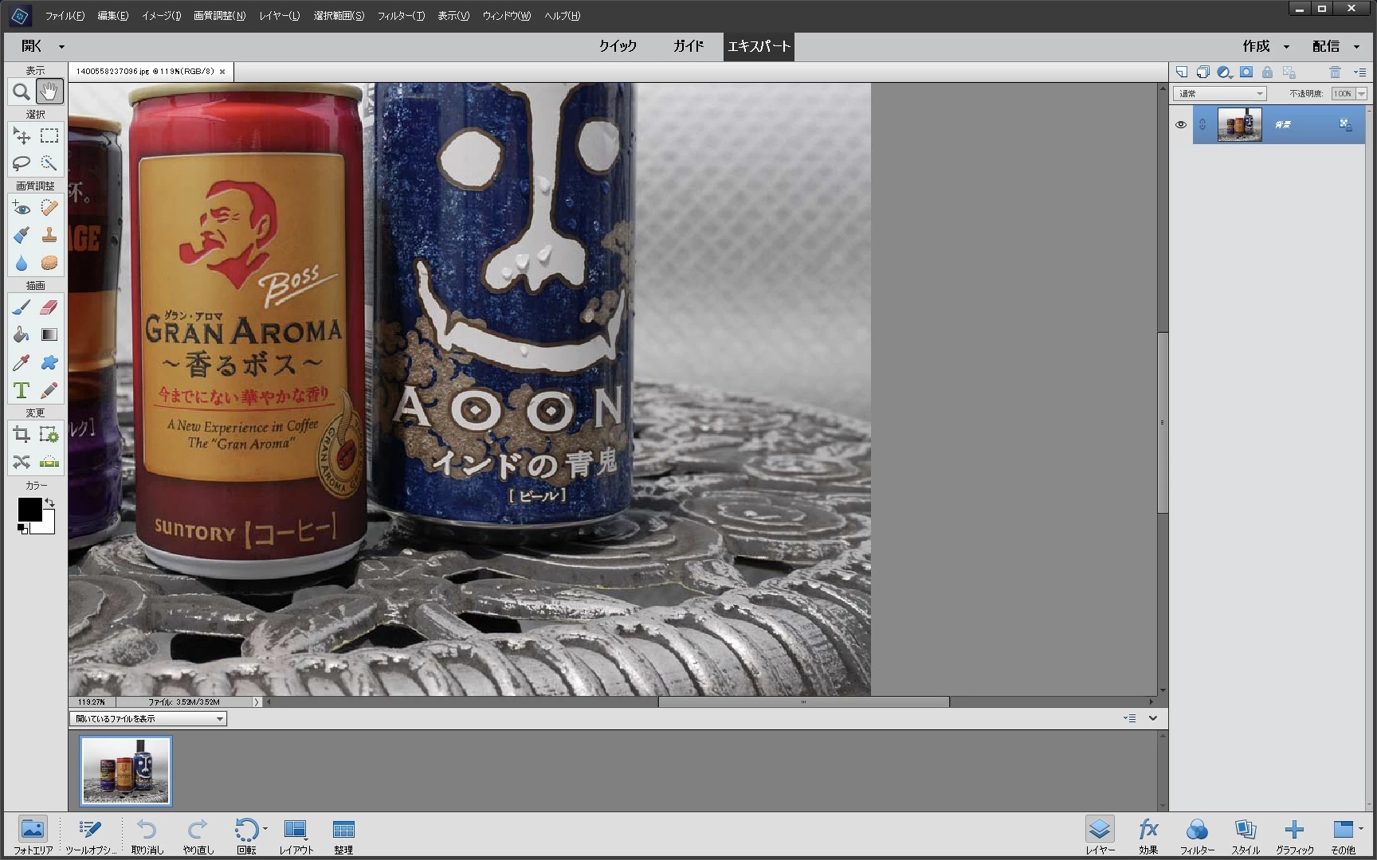
Task: Open the Layers panel options menu
Action: pyautogui.click(x=1360, y=72)
